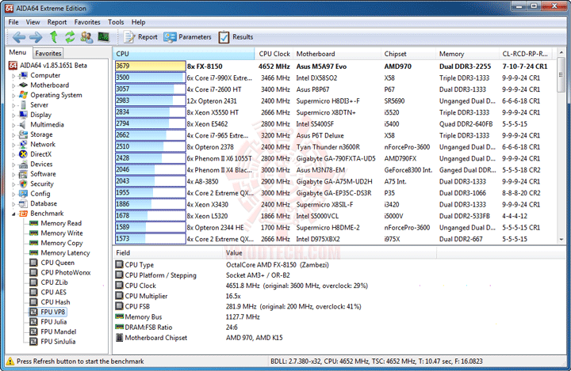The image size is (571, 371).
Task: Select Memory Write benchmark
Action: [x=62, y=233]
